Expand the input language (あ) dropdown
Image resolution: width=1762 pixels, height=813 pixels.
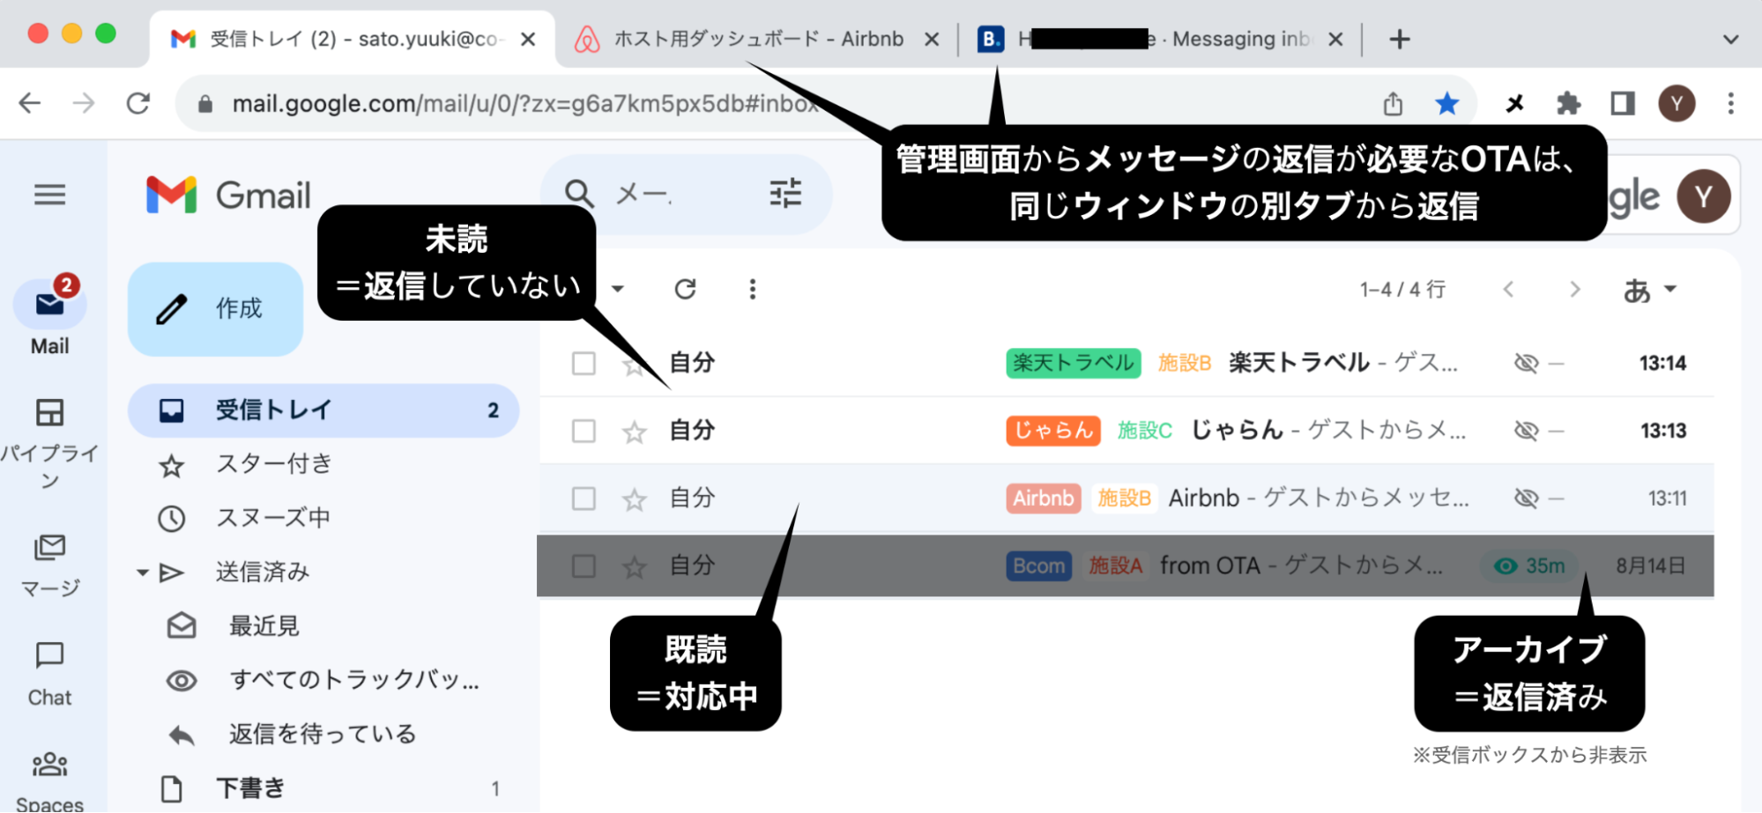pyautogui.click(x=1649, y=290)
